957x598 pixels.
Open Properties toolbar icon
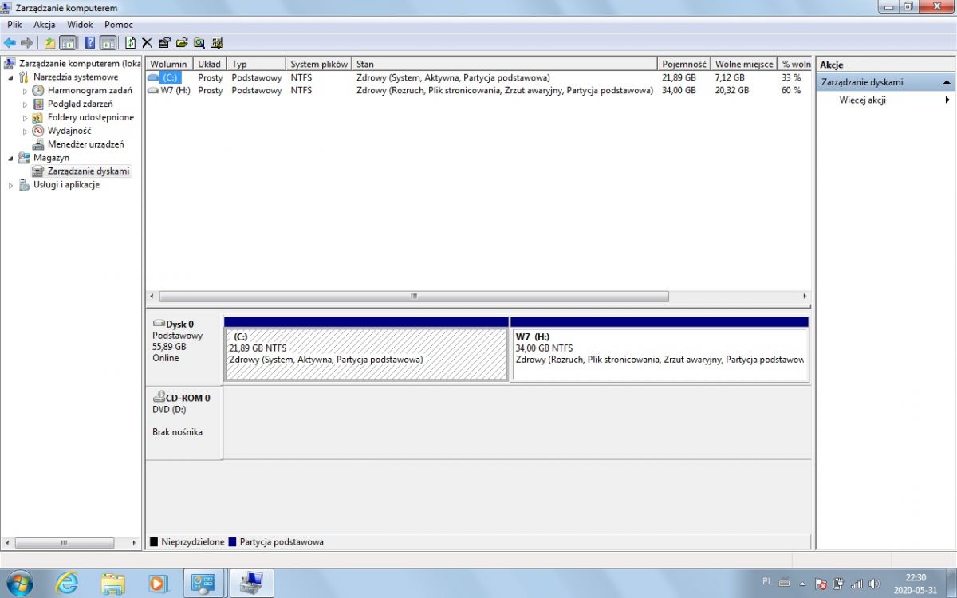point(164,43)
